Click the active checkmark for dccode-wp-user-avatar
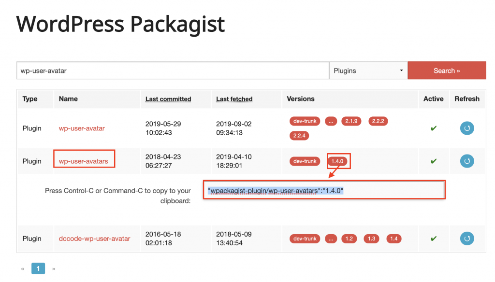The width and height of the screenshot is (495, 282). (434, 239)
